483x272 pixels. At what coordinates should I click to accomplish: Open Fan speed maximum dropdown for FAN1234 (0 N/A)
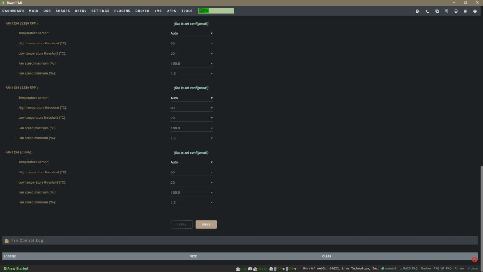tap(191, 192)
